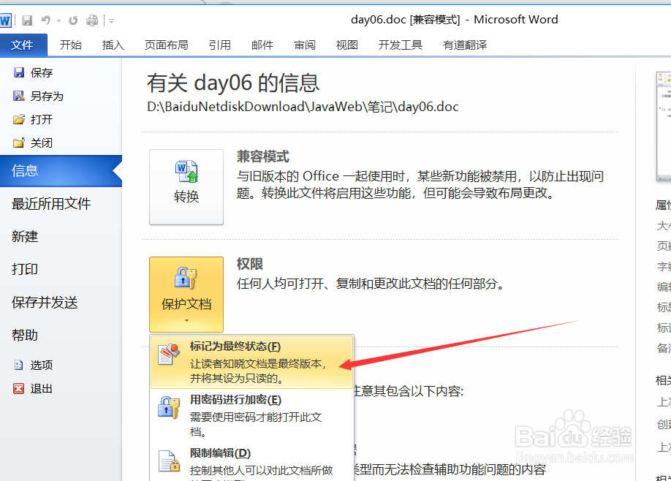This screenshot has height=481, width=671.
Task: Click the 选项 options icon in sidebar
Action: 19,365
